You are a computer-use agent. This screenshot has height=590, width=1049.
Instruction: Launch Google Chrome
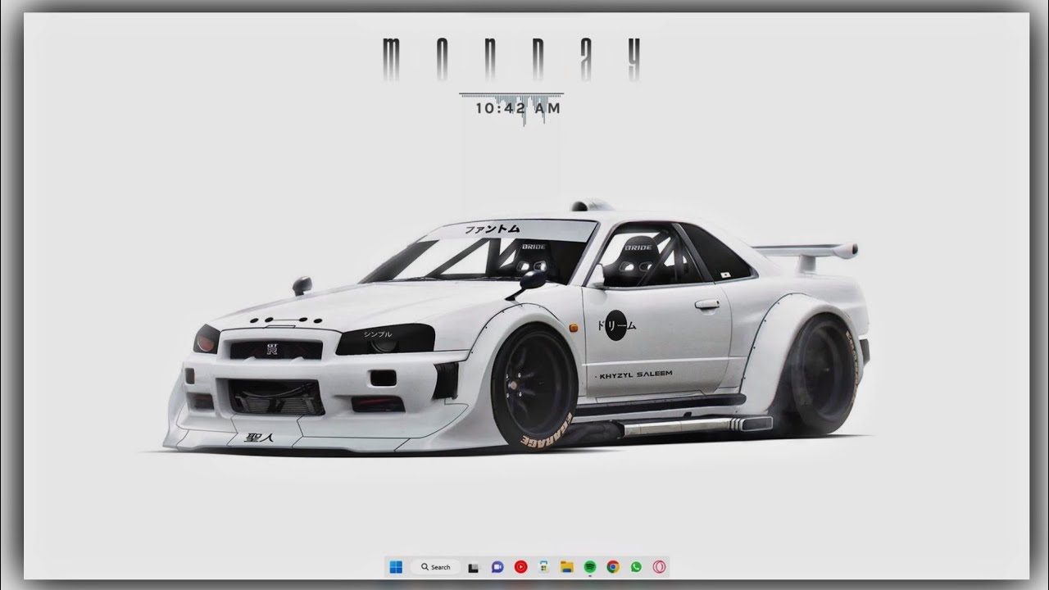pyautogui.click(x=612, y=566)
